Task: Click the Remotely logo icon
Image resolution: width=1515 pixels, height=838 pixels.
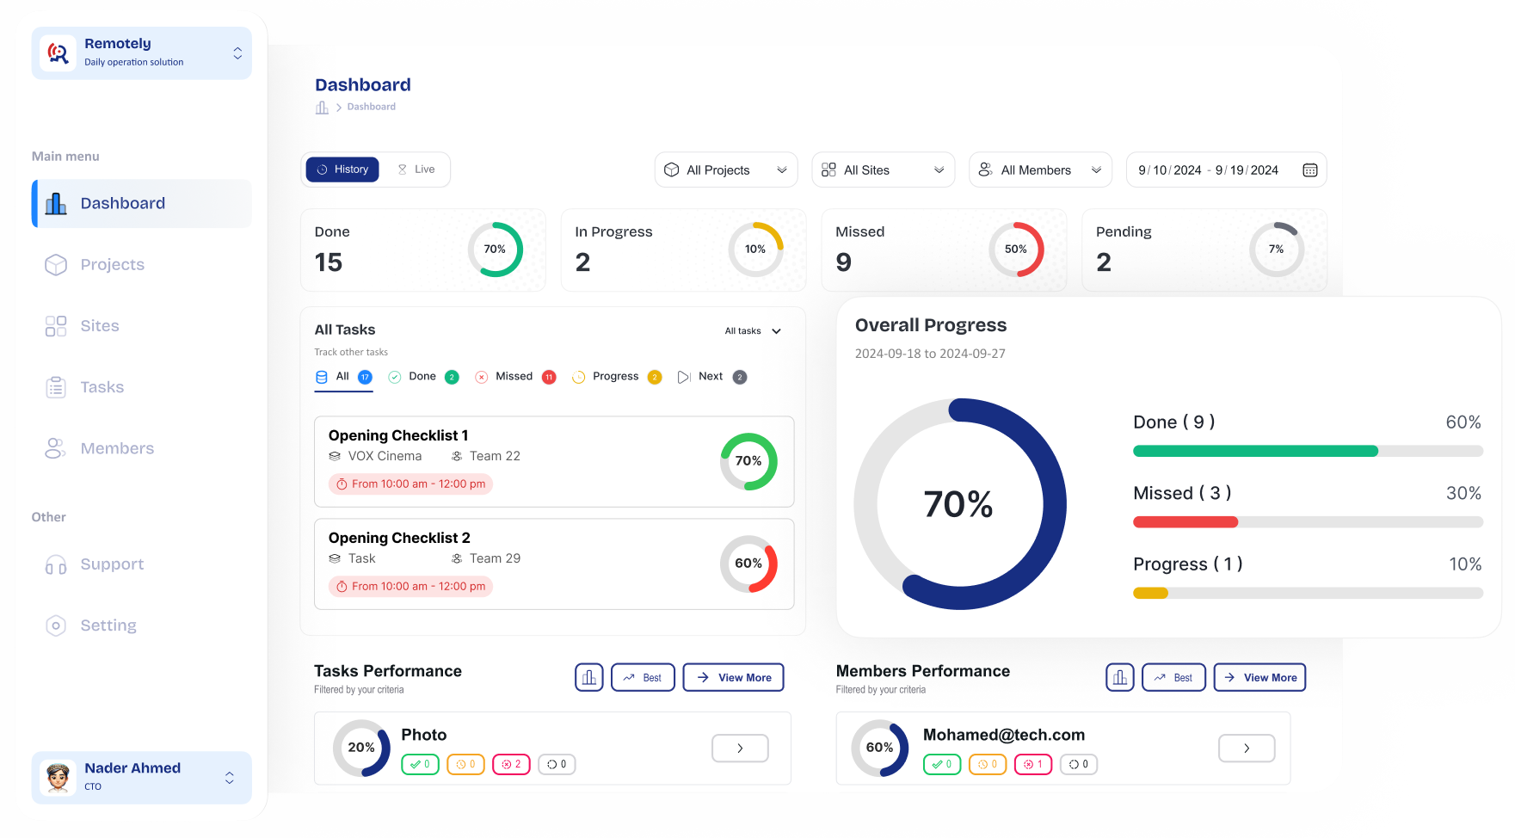Action: tap(58, 53)
